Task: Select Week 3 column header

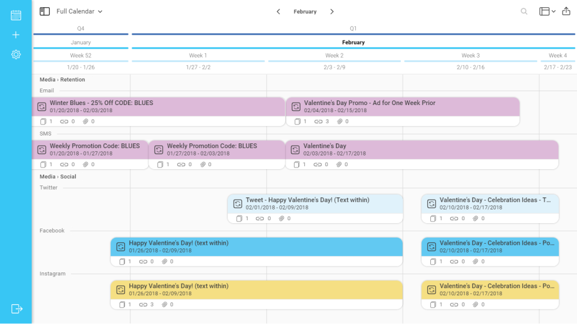Action: [x=471, y=55]
